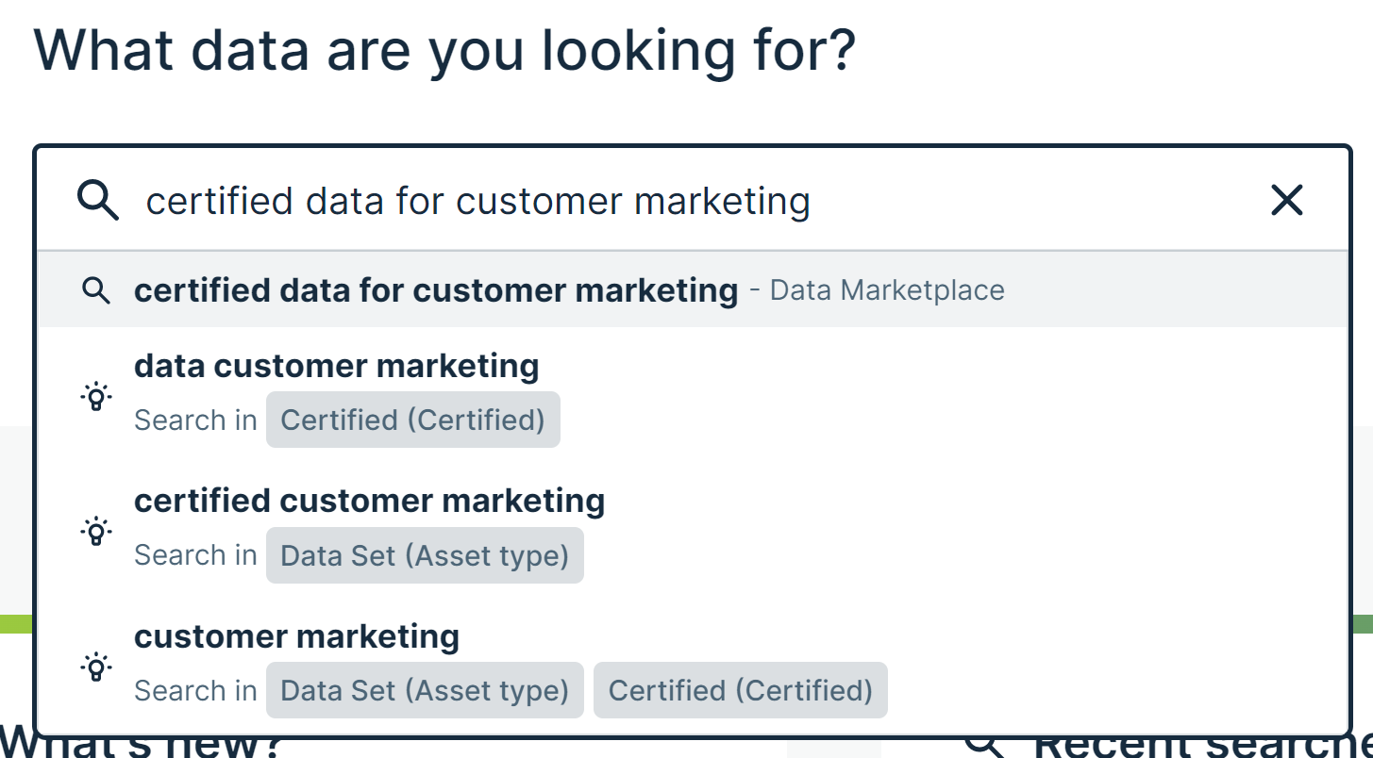Pick the "certified customer marketing" suggestion
Viewport: 1373px width, 758px height.
click(369, 501)
